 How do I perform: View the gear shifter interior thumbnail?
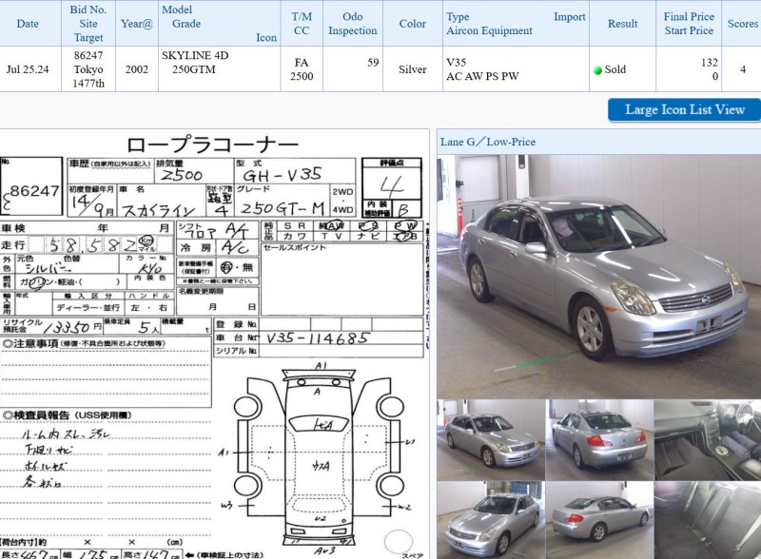point(707,439)
